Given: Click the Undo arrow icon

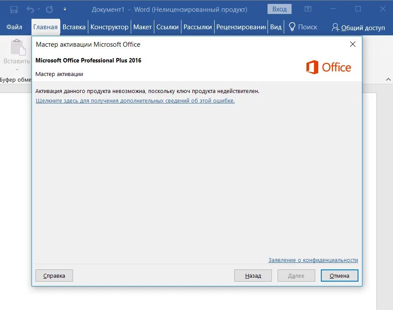Looking at the screenshot, I should [x=30, y=10].
